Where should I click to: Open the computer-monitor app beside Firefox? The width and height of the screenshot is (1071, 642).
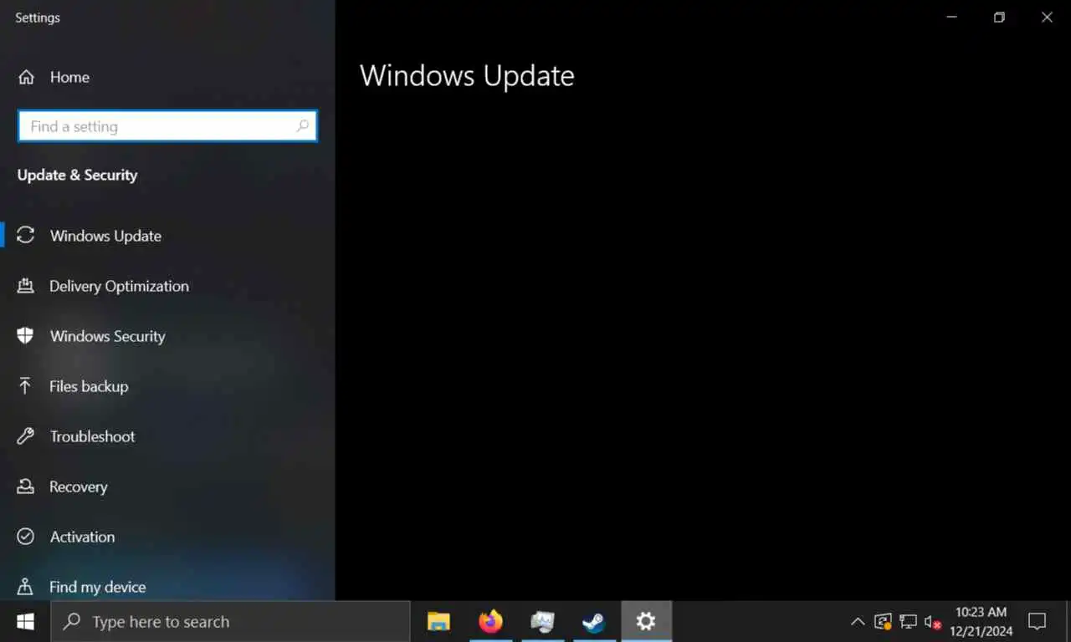click(542, 622)
